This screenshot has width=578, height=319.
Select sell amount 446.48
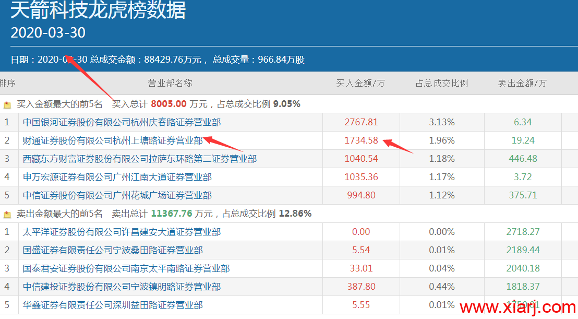tap(523, 159)
